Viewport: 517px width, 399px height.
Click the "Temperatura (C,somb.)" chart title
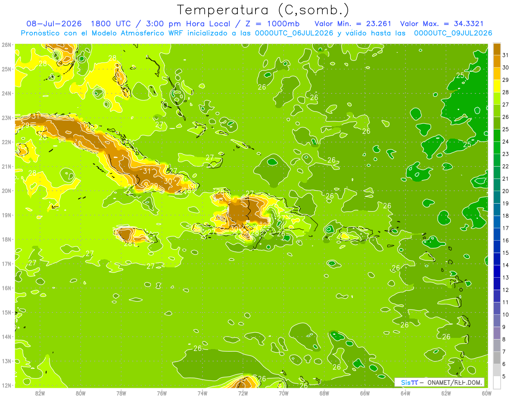click(x=263, y=9)
